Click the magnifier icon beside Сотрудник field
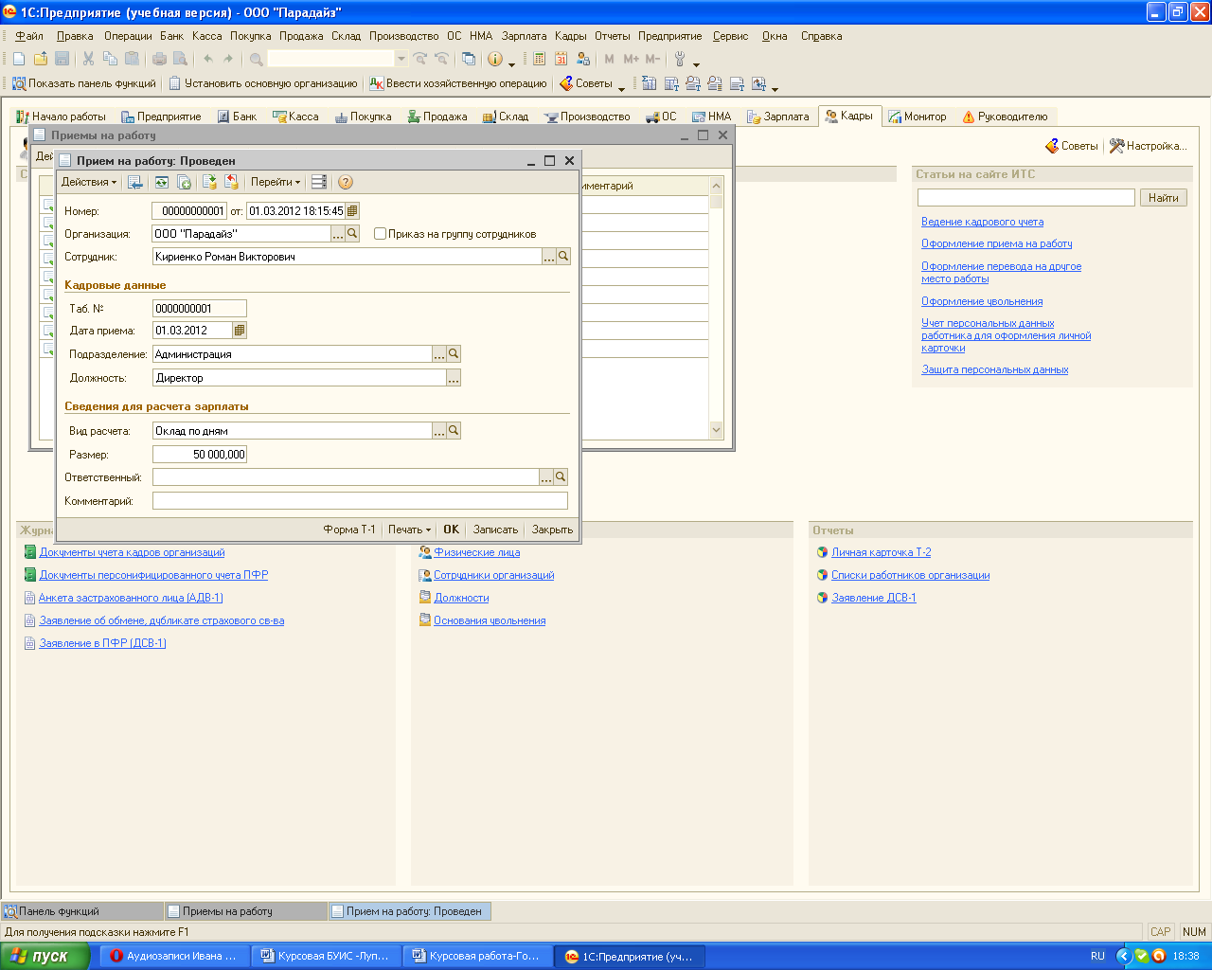The height and width of the screenshot is (970, 1212). [563, 257]
